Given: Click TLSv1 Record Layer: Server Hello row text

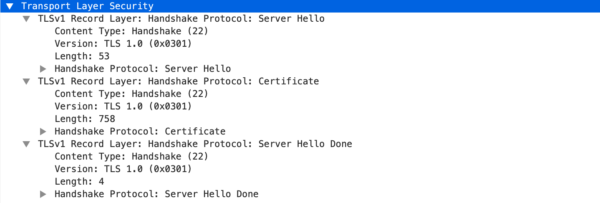Looking at the screenshot, I should pos(181,19).
